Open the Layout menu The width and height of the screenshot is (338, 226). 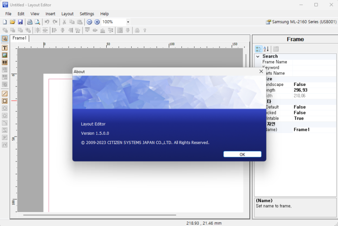point(67,14)
